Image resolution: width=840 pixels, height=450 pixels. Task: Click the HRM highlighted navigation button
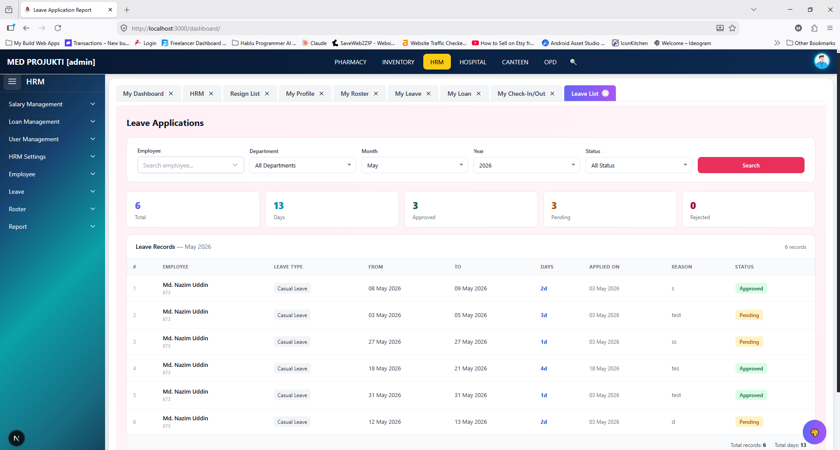[x=437, y=62]
